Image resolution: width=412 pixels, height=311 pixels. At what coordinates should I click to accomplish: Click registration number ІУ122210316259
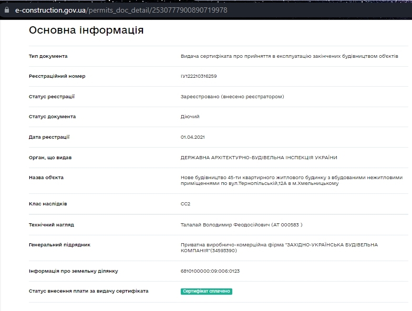tap(199, 76)
